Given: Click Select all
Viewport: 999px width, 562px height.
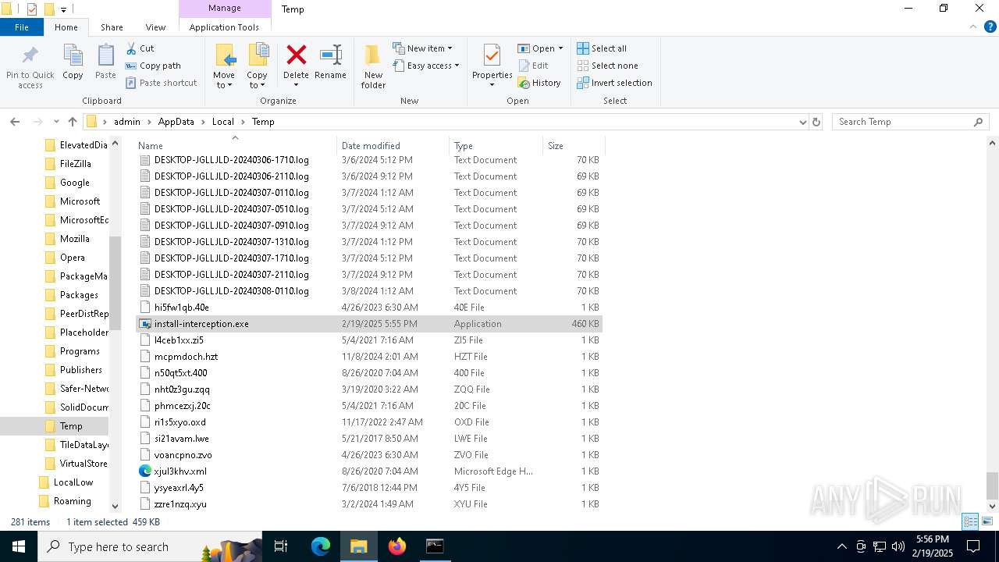Looking at the screenshot, I should [x=602, y=48].
